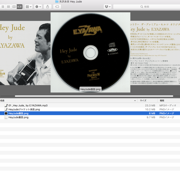This screenshot has width=180, height=172.
Task: Click the 23.3 MB size value
Action: pyautogui.click(x=150, y=105)
